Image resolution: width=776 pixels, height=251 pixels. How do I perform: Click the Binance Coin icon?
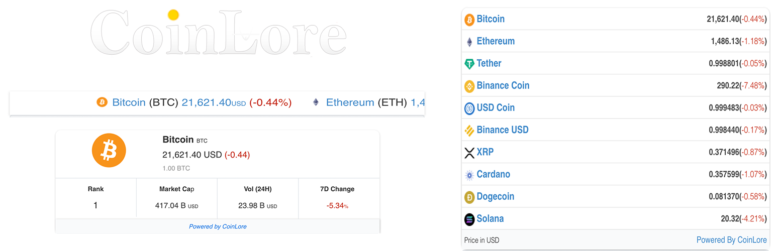pos(469,86)
